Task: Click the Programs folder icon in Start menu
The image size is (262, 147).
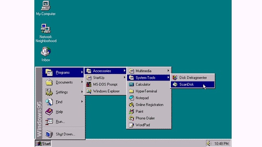Action: (x=49, y=73)
